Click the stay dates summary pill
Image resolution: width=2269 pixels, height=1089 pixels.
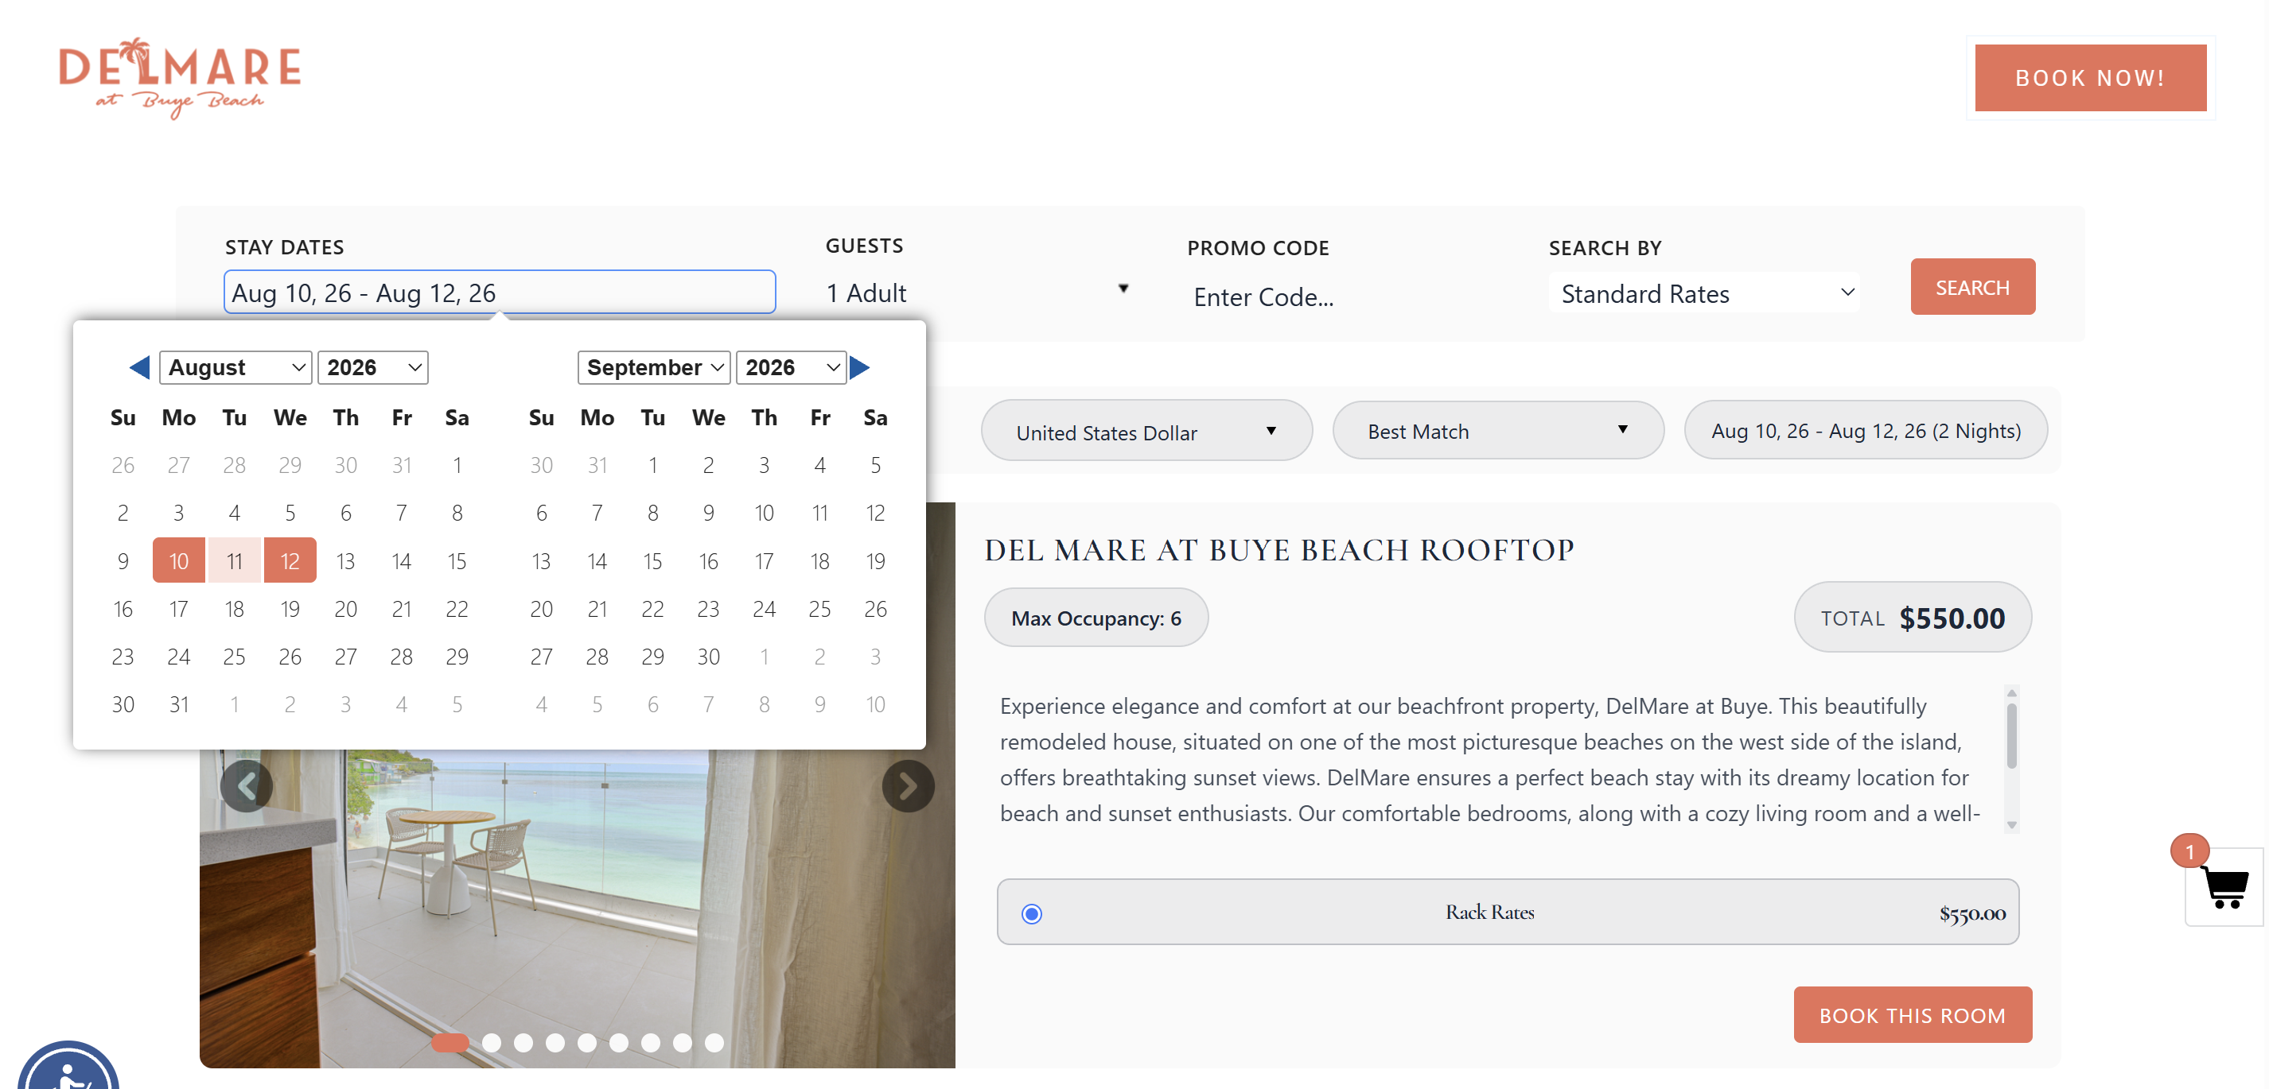click(1866, 431)
